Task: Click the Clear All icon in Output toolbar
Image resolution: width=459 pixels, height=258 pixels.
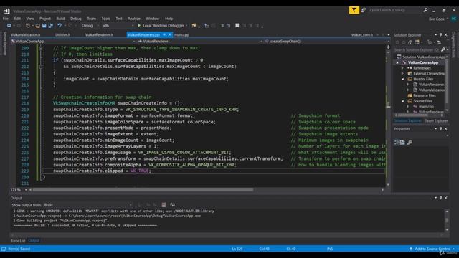Action: pos(164,205)
